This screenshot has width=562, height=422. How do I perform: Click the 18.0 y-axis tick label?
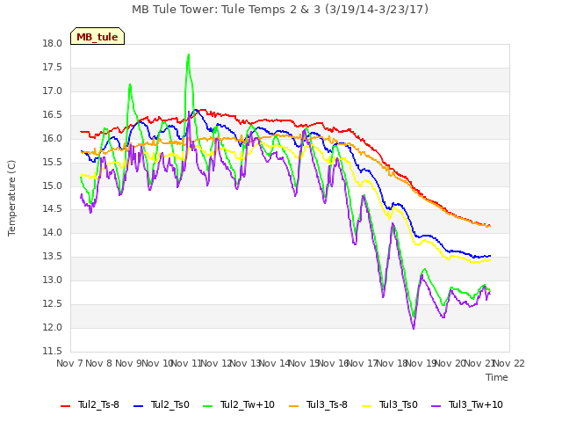53,44
